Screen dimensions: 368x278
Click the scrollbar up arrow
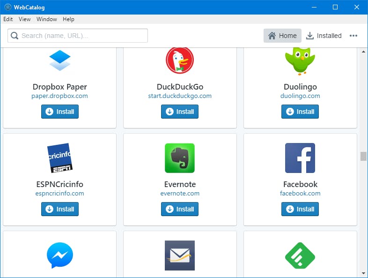363,52
